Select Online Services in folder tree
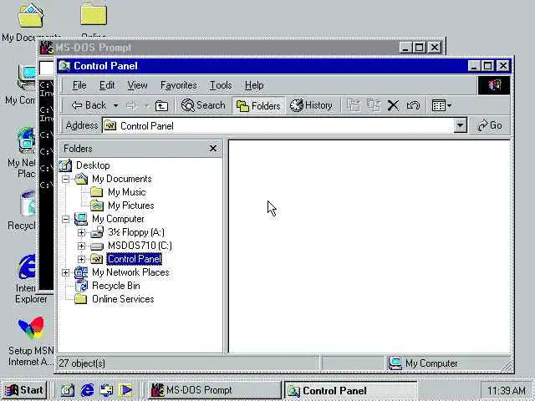Viewport: 535px width, 401px height. (123, 299)
